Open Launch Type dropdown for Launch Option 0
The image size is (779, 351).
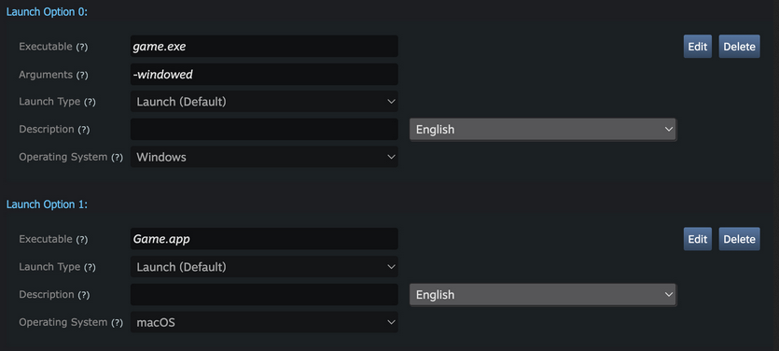(264, 102)
